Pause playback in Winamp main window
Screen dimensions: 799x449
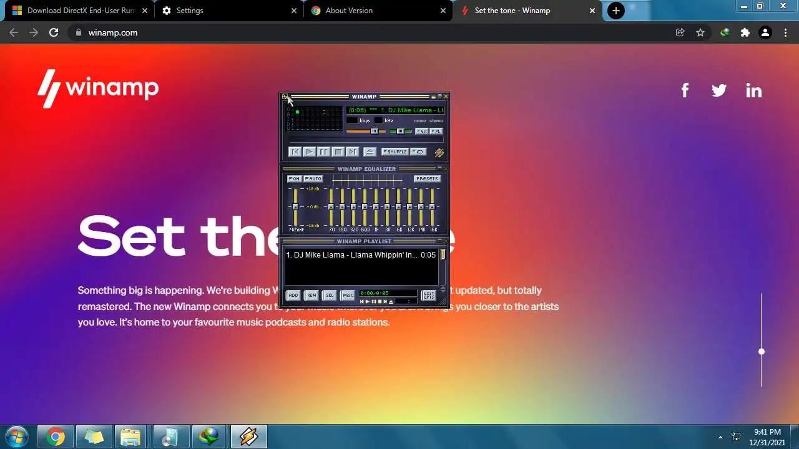point(323,152)
